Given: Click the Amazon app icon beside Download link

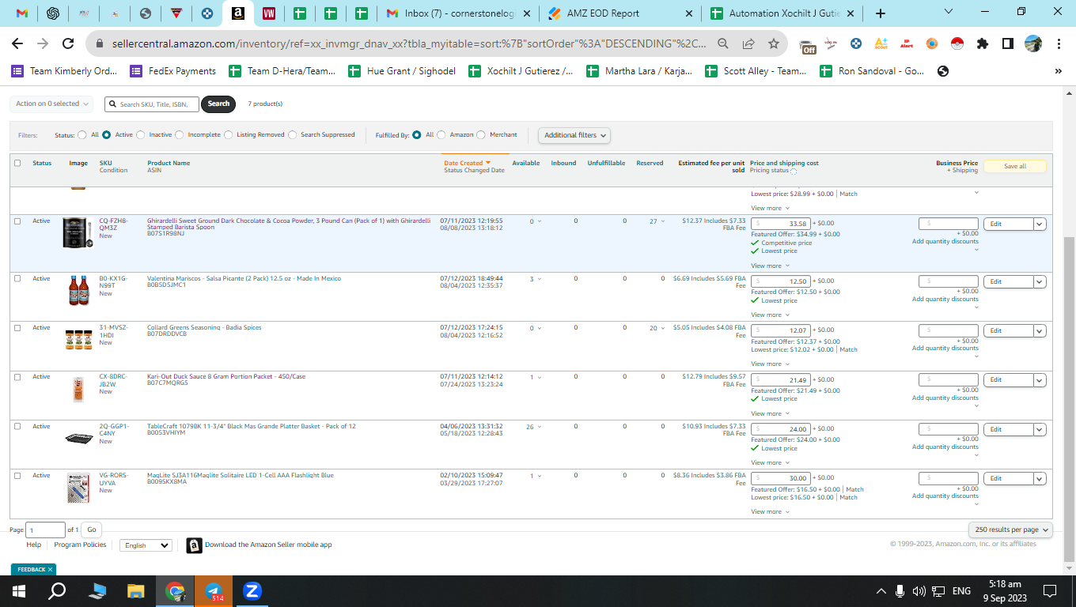Looking at the screenshot, I should click(x=195, y=545).
